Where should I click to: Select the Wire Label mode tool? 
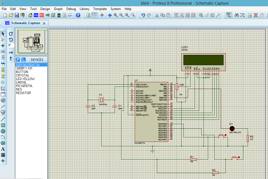pyautogui.click(x=3, y=51)
